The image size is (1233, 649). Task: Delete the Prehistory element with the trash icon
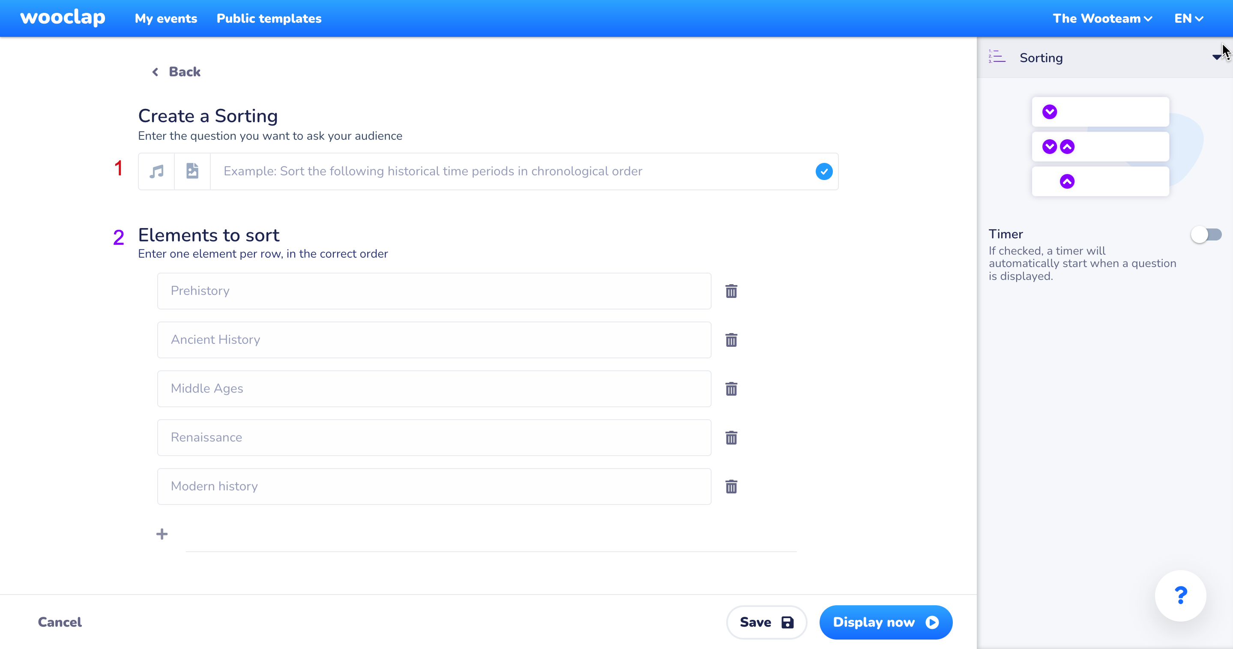pos(731,291)
